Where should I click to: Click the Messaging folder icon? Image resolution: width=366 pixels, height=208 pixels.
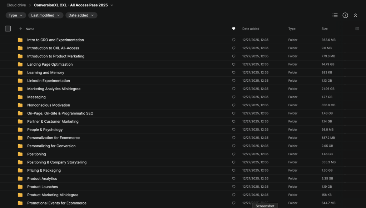tap(20, 97)
